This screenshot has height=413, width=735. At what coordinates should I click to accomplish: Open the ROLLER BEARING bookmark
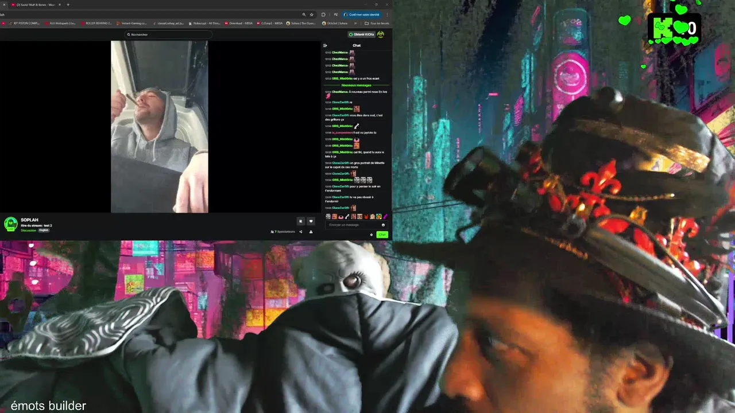tap(96, 23)
